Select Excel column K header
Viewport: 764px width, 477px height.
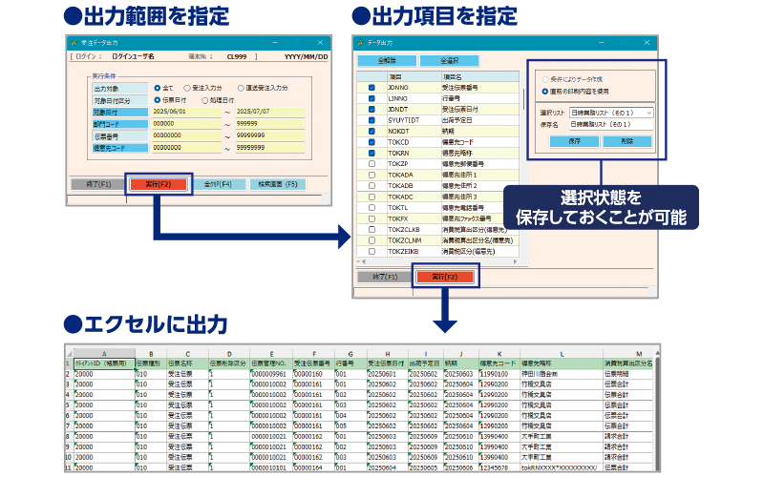(499, 354)
